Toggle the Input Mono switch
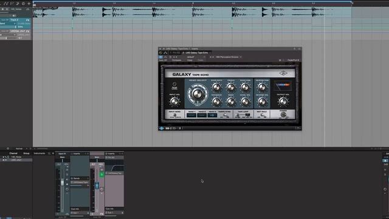The width and height of the screenshot is (389, 219). coord(174,115)
